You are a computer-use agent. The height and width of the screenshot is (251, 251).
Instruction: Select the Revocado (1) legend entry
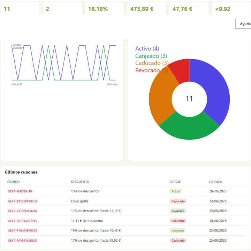[x=151, y=70]
